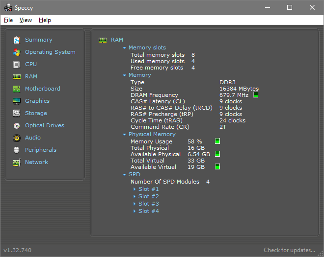The image size is (324, 257).
Task: Click the Available Physical tray indicator icon
Action: point(217,154)
